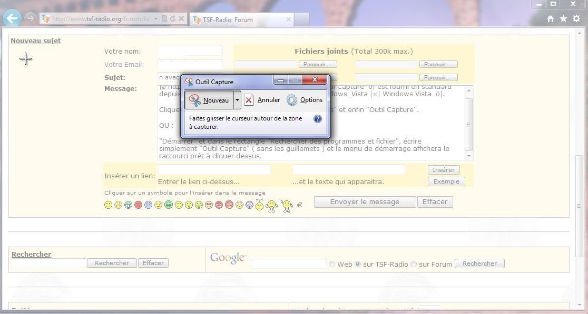Click the forum Rechercher text field
Image resolution: width=588 pixels, height=314 pixels.
(x=49, y=263)
